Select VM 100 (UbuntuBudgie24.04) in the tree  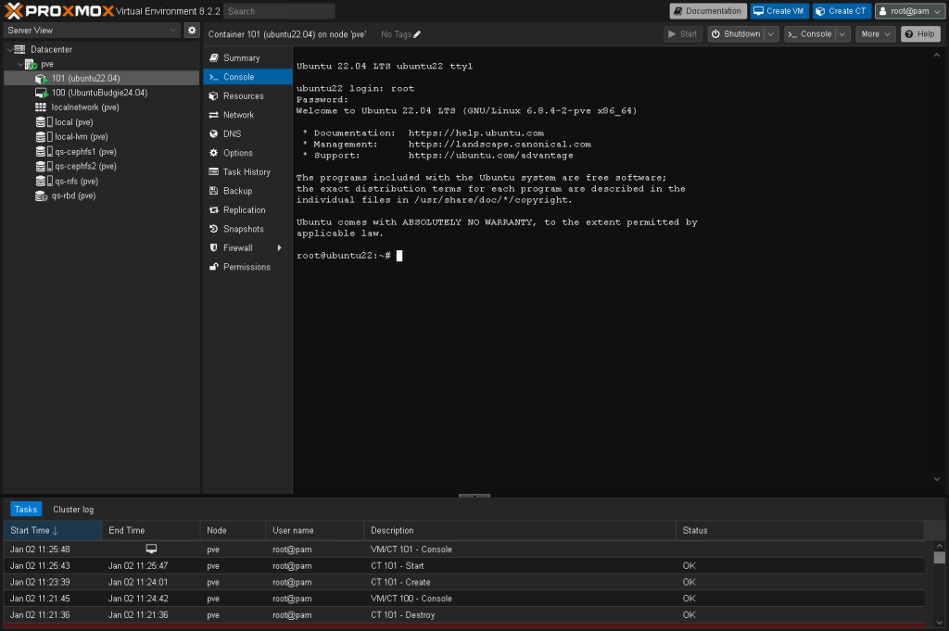click(98, 93)
